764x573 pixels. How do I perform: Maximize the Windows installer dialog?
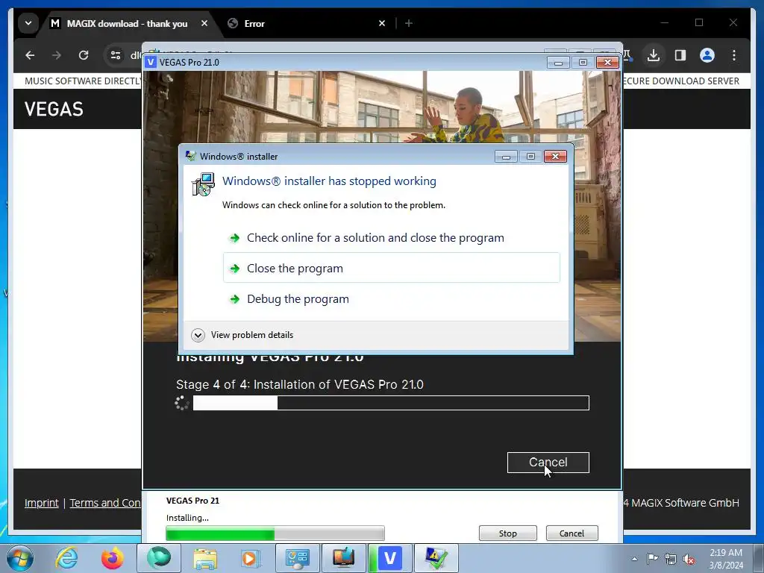pyautogui.click(x=530, y=157)
